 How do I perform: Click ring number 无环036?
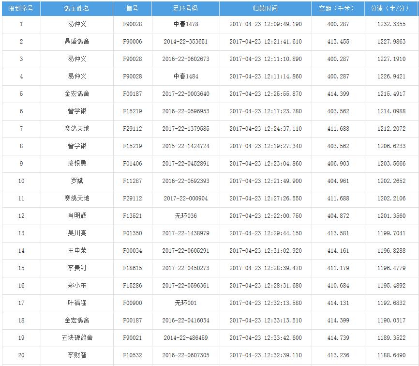pyautogui.click(x=185, y=216)
